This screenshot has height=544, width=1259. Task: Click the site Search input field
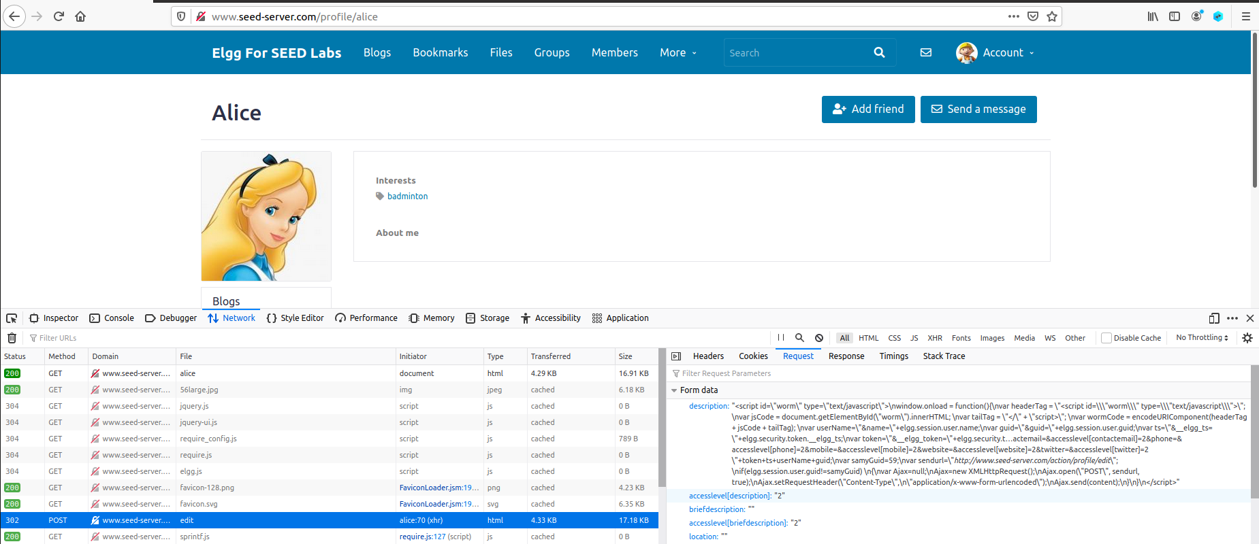point(797,52)
